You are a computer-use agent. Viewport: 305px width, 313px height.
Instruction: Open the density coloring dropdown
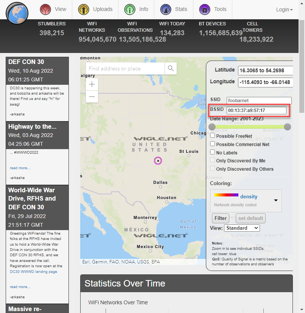coord(246,201)
